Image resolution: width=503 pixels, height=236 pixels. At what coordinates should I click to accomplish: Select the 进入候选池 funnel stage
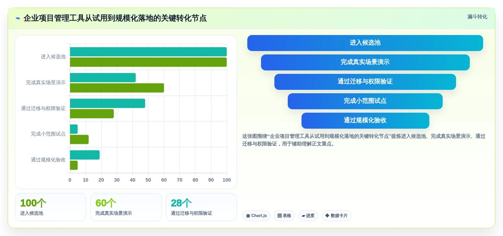pyautogui.click(x=365, y=43)
